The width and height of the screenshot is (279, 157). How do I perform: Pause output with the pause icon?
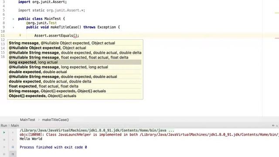(x=4, y=147)
